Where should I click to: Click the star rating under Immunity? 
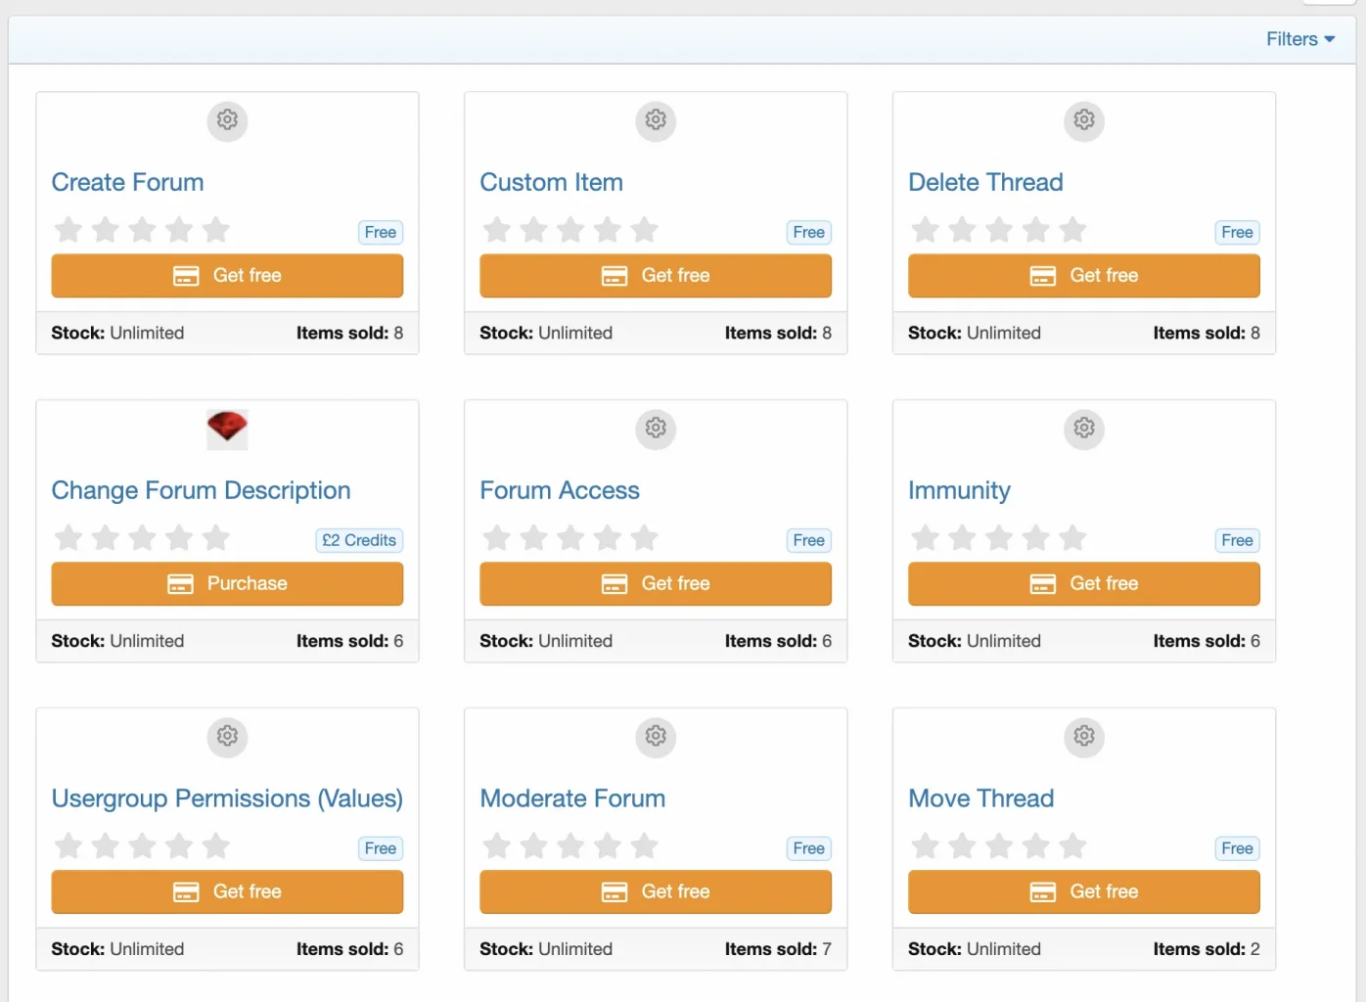[x=999, y=538]
